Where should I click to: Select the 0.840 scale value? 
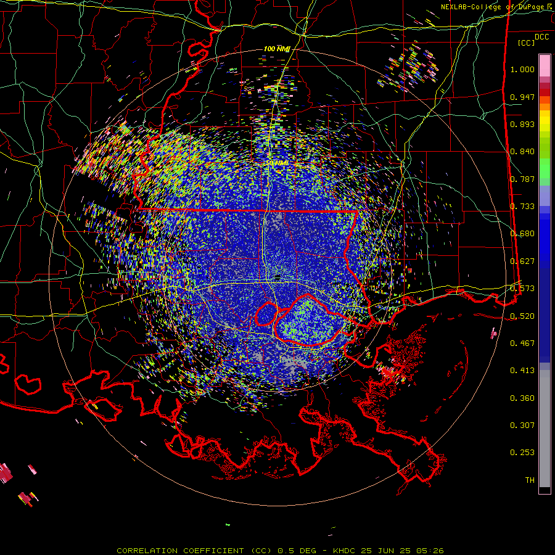(x=522, y=152)
